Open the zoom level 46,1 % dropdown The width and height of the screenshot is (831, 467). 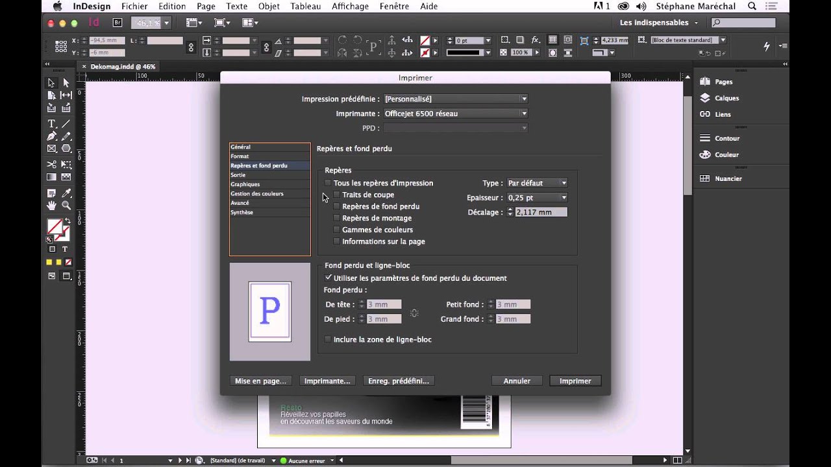tap(166, 23)
